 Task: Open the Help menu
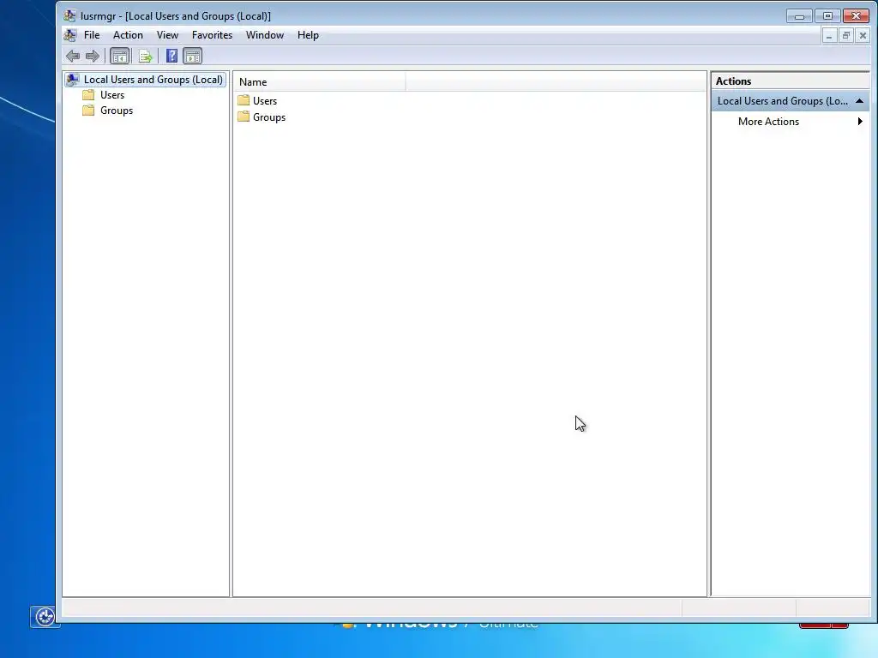point(308,35)
